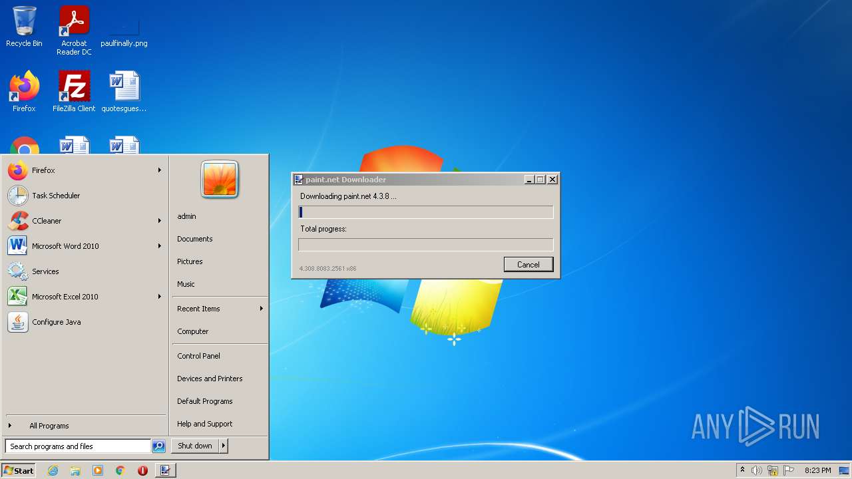Open Windows Explorer folder from the taskbar

[x=75, y=470]
